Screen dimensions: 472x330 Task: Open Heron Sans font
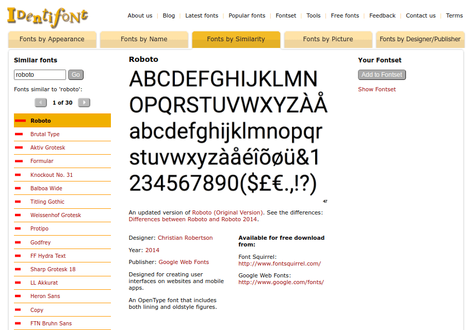click(45, 296)
